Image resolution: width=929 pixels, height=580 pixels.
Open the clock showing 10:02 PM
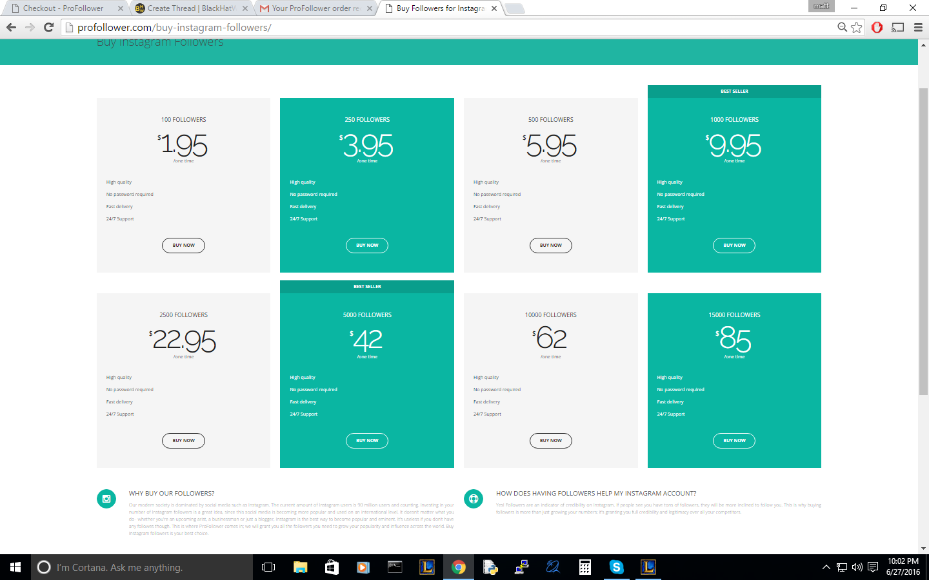[x=903, y=566]
